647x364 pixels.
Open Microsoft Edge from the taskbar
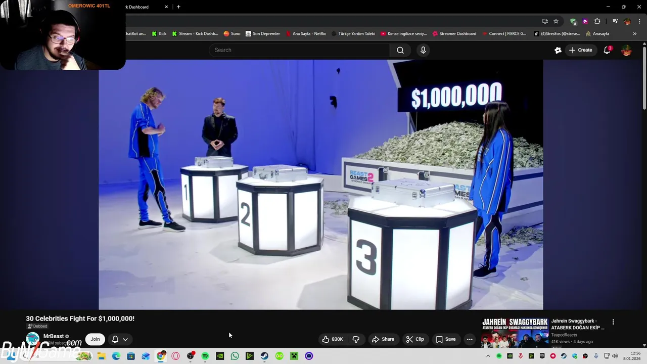(116, 356)
